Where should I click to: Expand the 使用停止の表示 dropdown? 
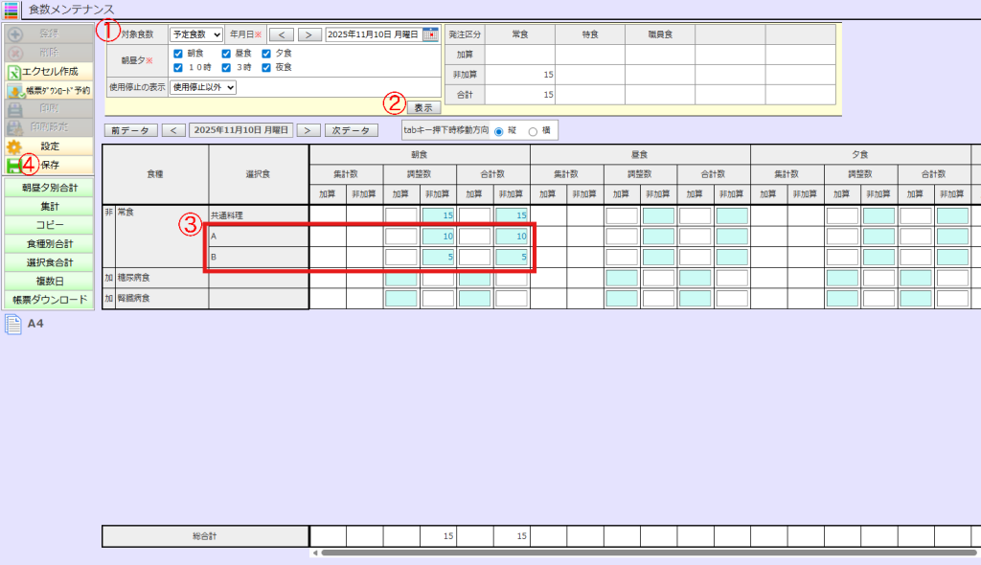click(x=196, y=87)
